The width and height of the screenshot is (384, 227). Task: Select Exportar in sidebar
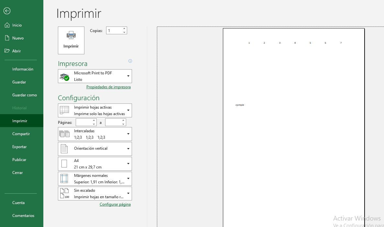[x=19, y=147]
